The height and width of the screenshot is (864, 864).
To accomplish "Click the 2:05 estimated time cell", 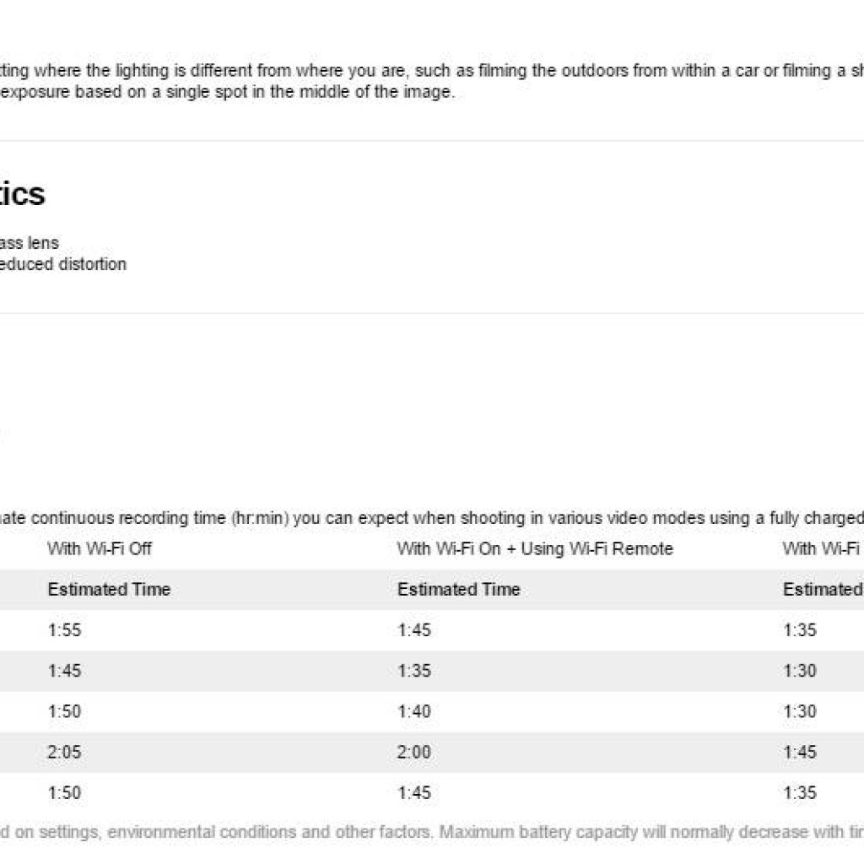I will (64, 752).
